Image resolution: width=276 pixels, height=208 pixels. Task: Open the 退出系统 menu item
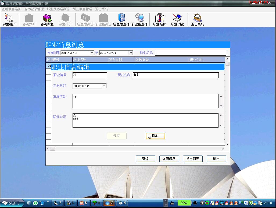point(102,9)
